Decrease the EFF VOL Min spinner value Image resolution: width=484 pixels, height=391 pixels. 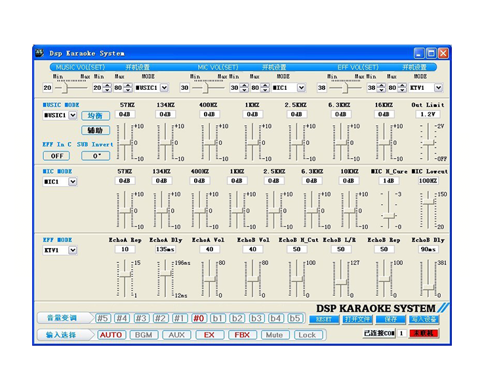(x=381, y=90)
